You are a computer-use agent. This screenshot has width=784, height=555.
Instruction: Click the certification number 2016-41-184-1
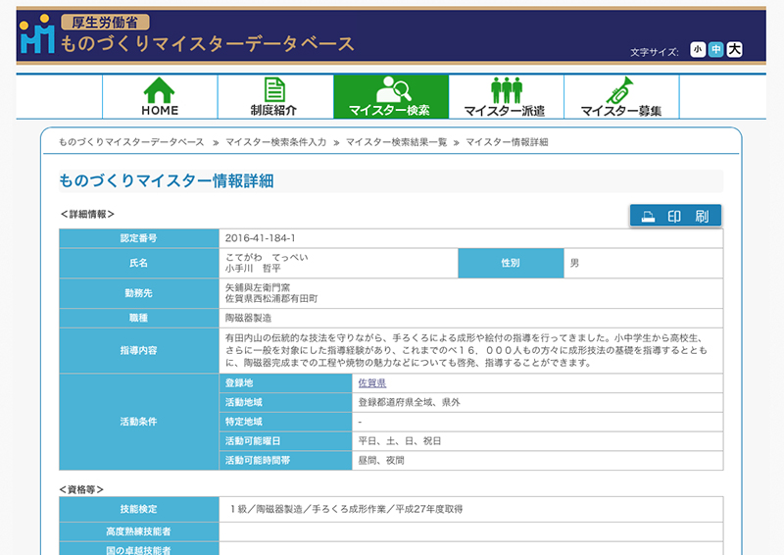click(260, 238)
